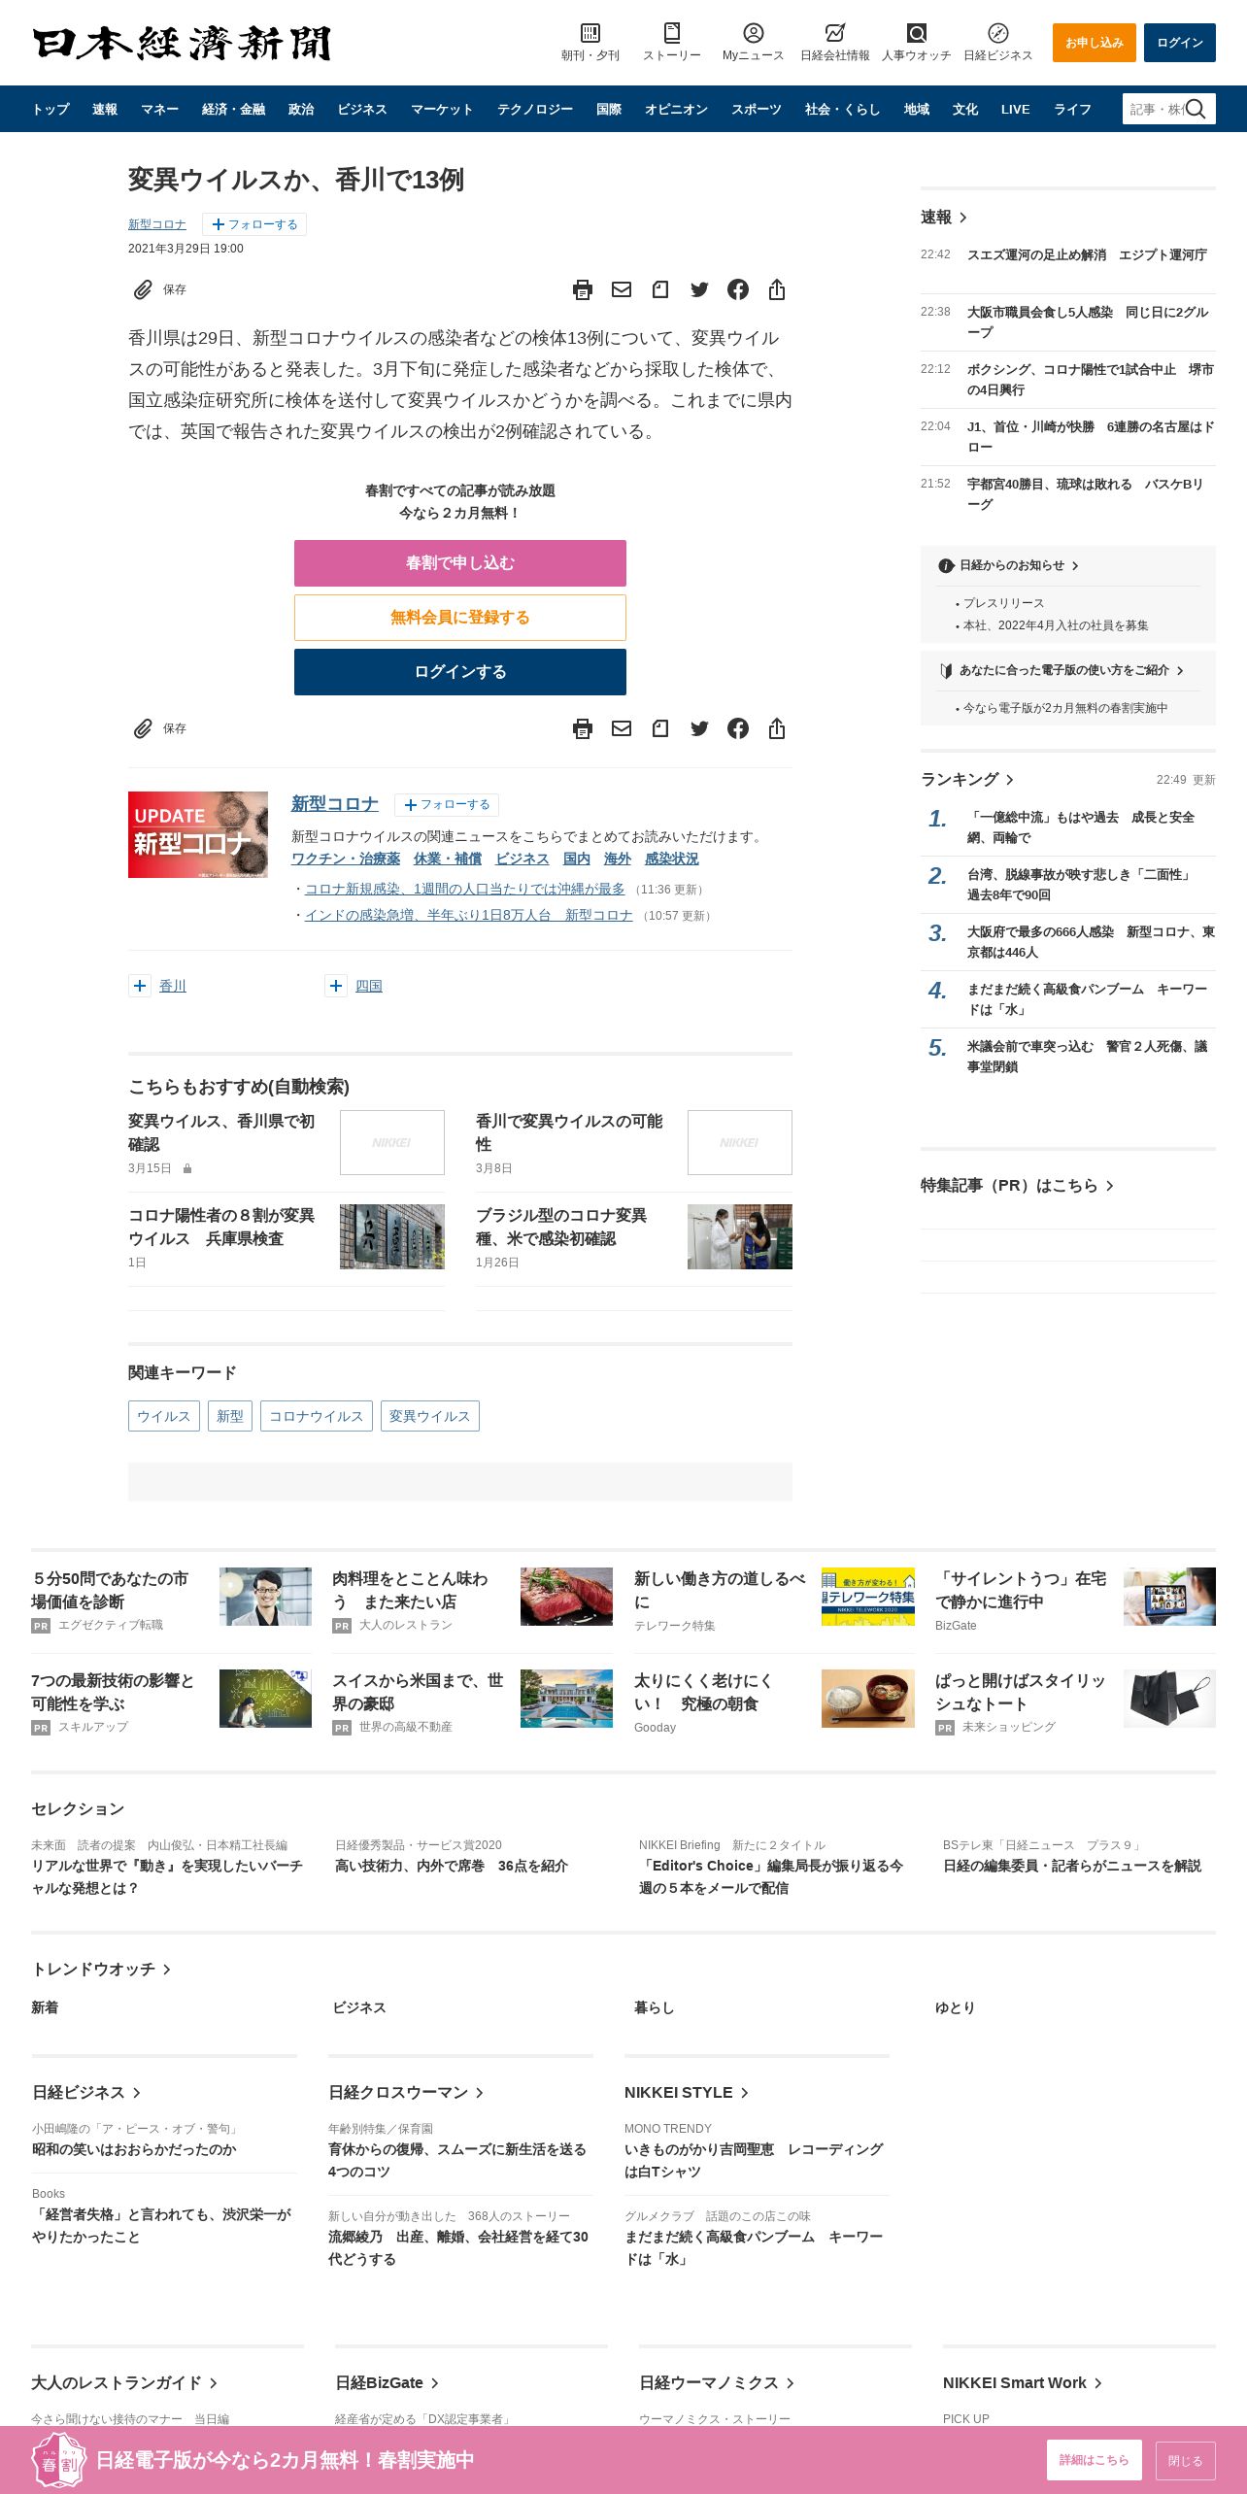Share on Facebook from top toolbar
Image resolution: width=1247 pixels, height=2494 pixels.
tap(738, 289)
